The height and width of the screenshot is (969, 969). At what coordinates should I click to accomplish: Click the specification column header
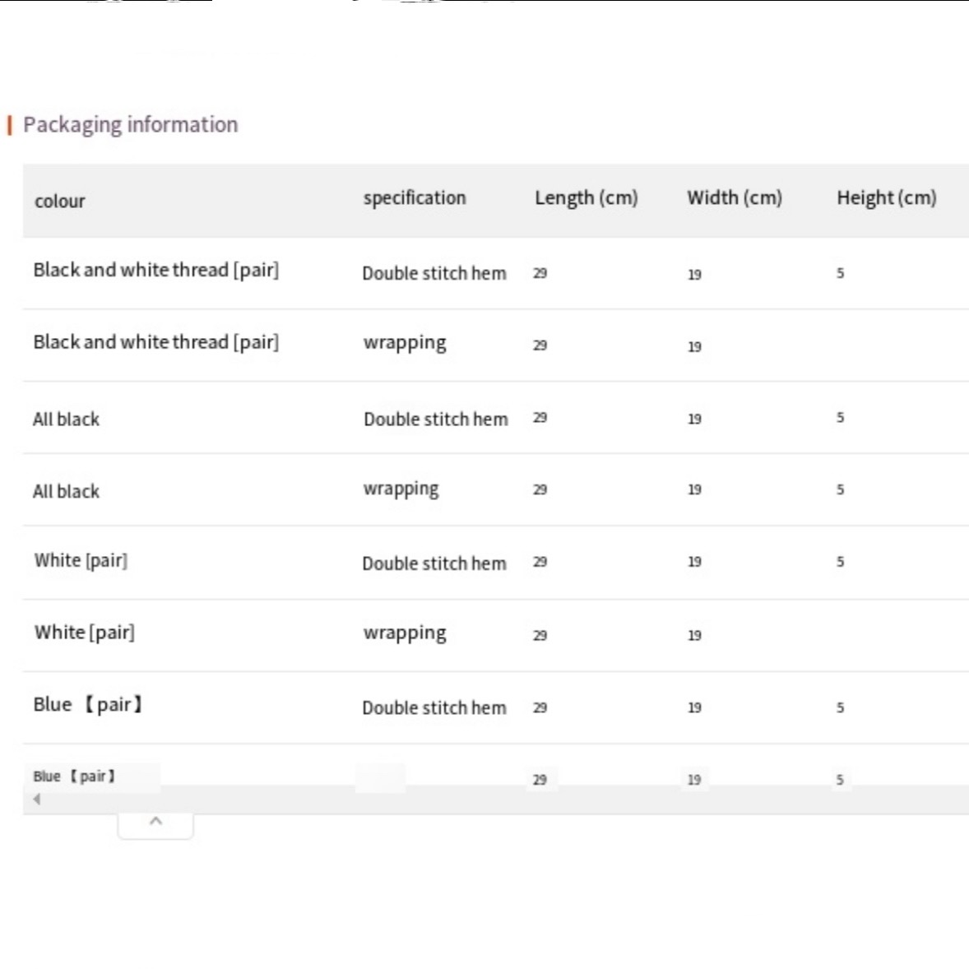[x=415, y=198]
